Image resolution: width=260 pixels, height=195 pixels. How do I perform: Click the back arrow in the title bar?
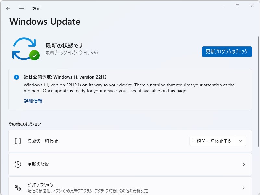pos(8,8)
